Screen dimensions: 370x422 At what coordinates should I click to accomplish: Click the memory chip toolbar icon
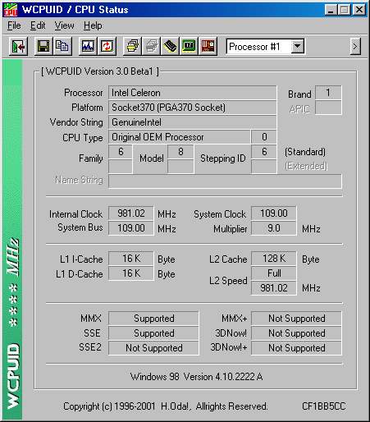click(170, 46)
